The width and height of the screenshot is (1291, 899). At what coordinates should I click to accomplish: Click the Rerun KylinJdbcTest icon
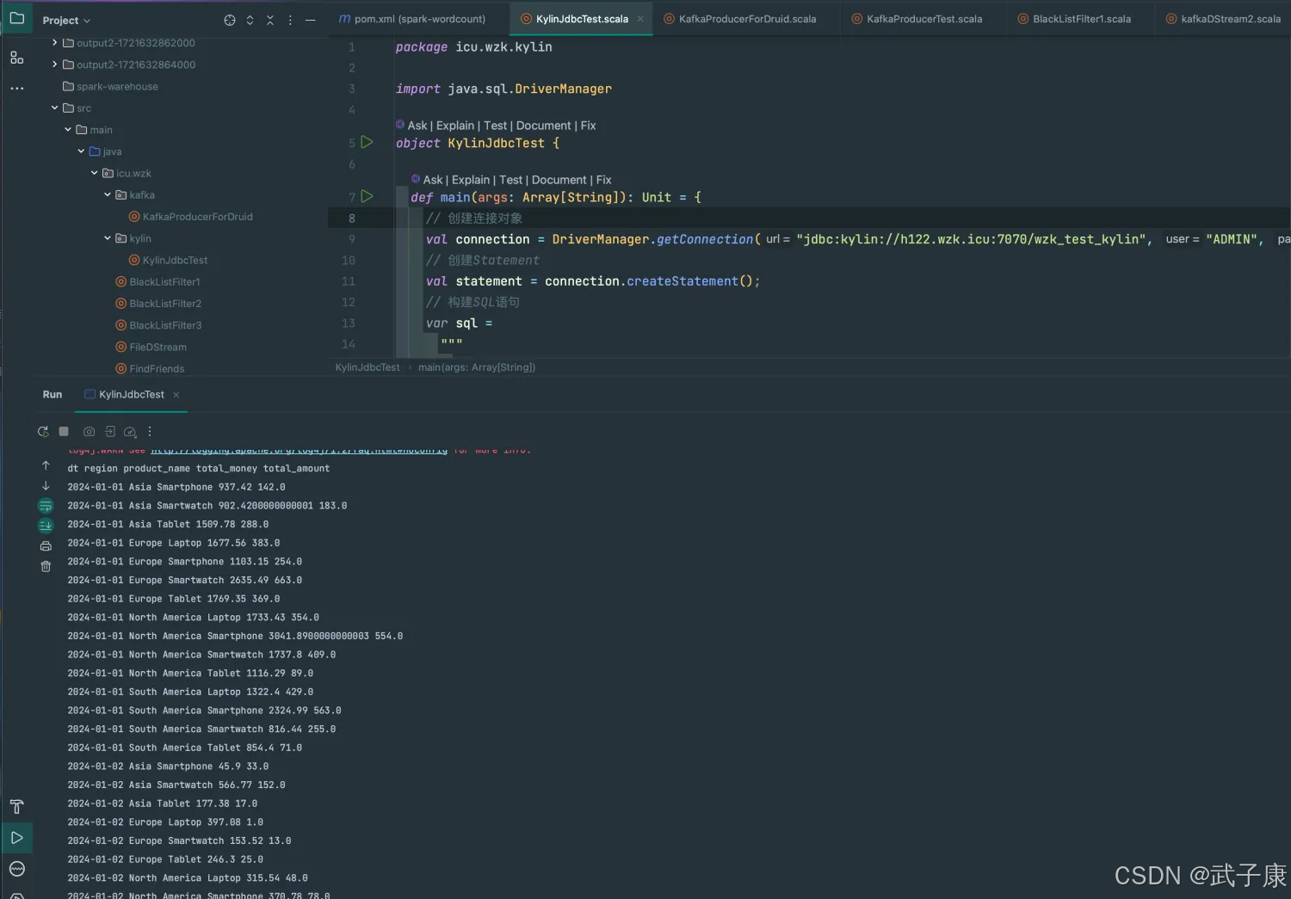(x=43, y=432)
